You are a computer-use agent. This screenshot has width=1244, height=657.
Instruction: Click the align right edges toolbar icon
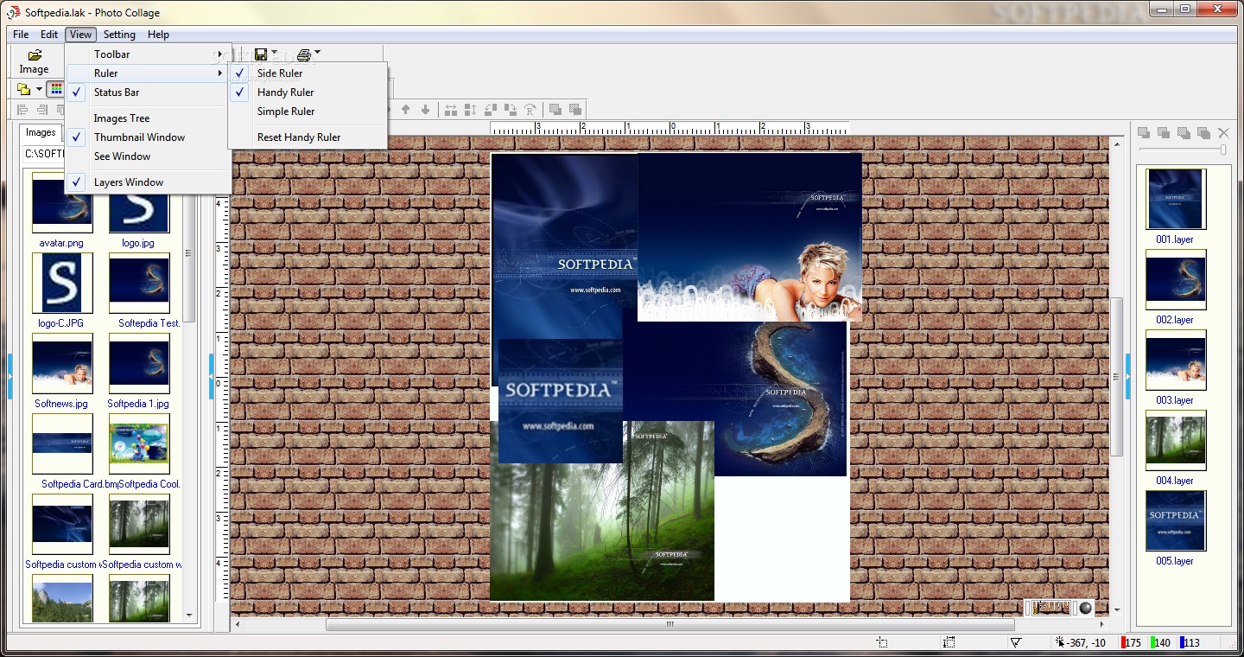[41, 110]
